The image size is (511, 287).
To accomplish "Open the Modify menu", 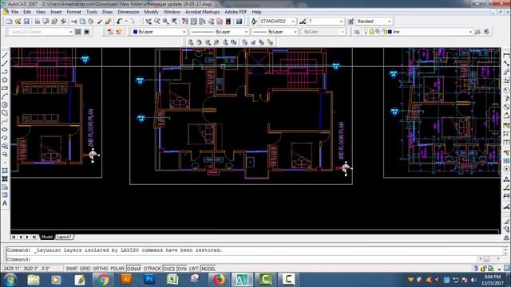I will click(x=151, y=12).
